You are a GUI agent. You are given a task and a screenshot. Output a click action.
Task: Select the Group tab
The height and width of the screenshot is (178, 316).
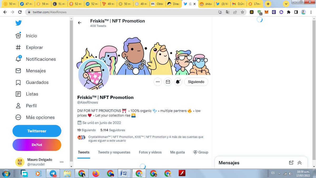click(201, 152)
